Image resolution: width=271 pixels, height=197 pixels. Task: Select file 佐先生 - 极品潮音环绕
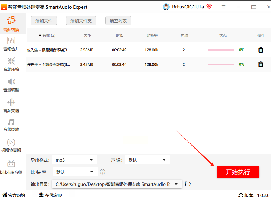pos(49,50)
